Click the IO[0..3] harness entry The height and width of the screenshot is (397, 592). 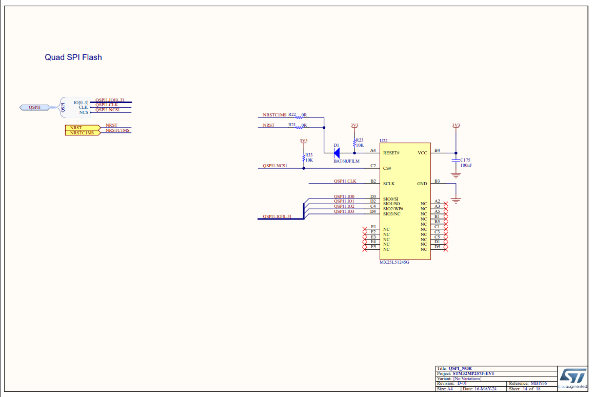pyautogui.click(x=81, y=103)
